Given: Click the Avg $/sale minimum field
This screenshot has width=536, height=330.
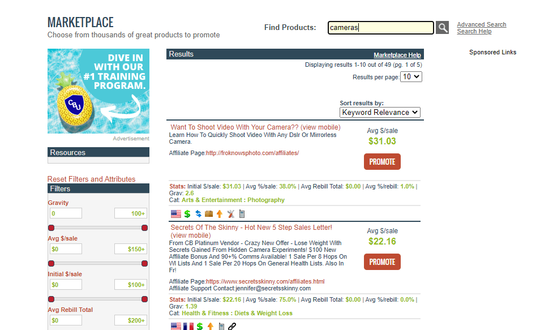Looking at the screenshot, I should click(x=66, y=249).
